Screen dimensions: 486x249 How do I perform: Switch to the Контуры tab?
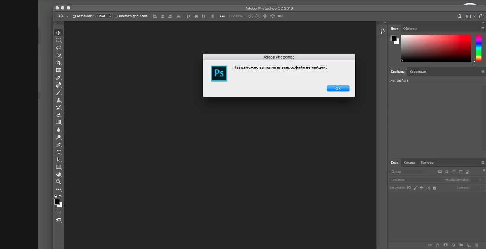click(x=427, y=162)
